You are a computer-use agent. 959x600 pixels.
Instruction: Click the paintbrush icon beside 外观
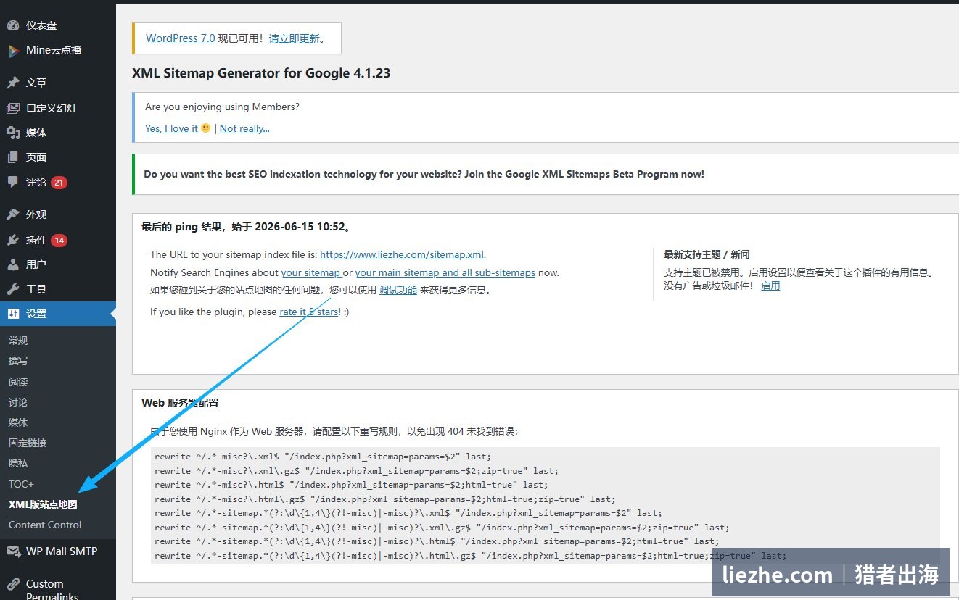pos(13,214)
